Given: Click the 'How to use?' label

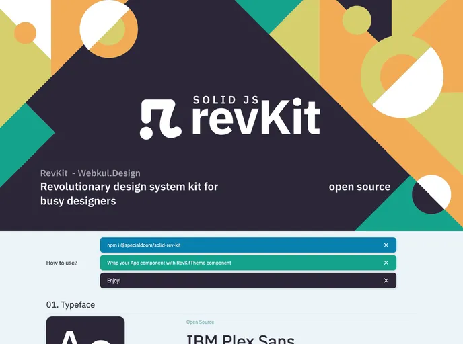Looking at the screenshot, I should pos(62,263).
